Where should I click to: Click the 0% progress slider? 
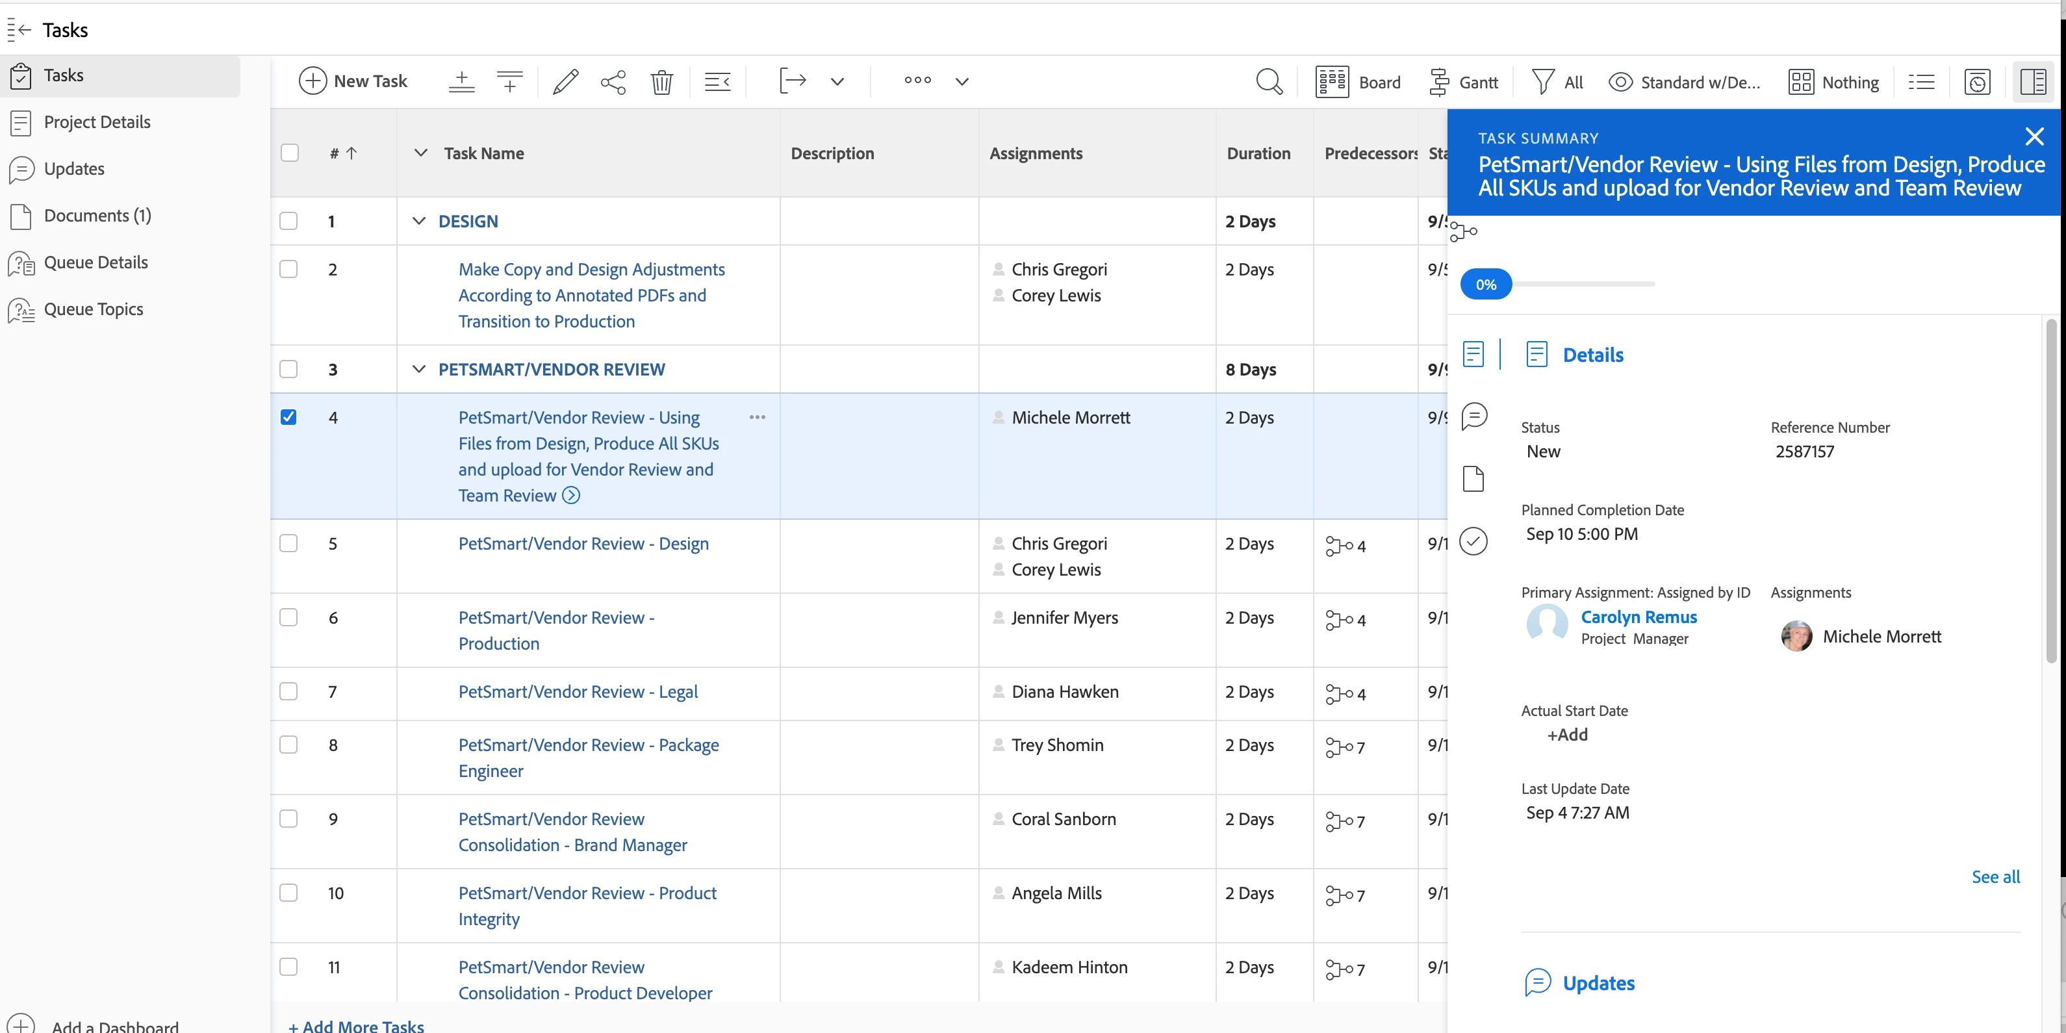tap(1486, 285)
